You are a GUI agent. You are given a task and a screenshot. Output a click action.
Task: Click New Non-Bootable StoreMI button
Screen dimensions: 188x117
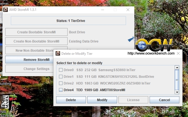click(x=29, y=50)
